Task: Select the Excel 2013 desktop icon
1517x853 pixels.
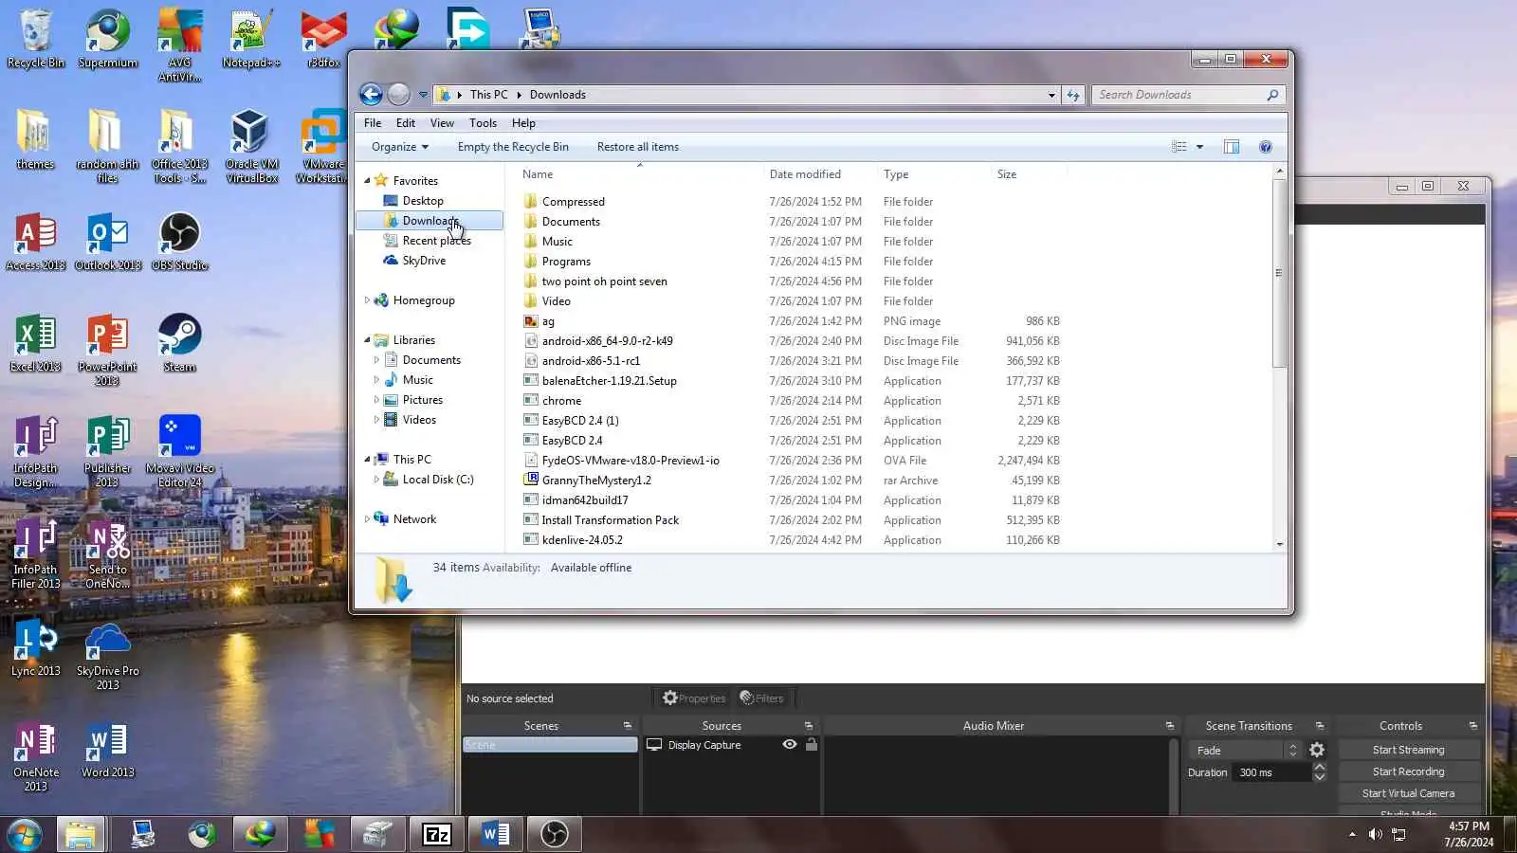Action: tap(36, 343)
